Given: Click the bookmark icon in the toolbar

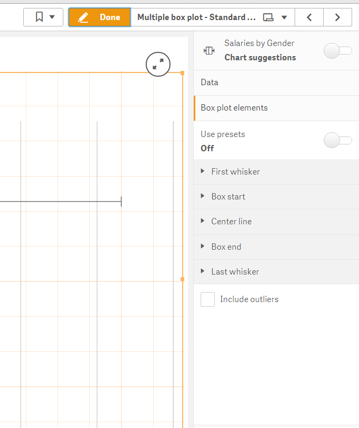Looking at the screenshot, I should click(39, 17).
